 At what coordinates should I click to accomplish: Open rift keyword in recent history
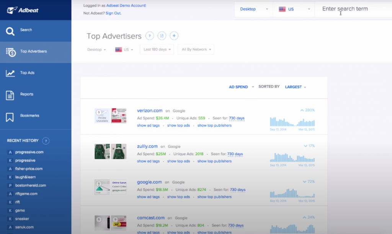(x=18, y=202)
